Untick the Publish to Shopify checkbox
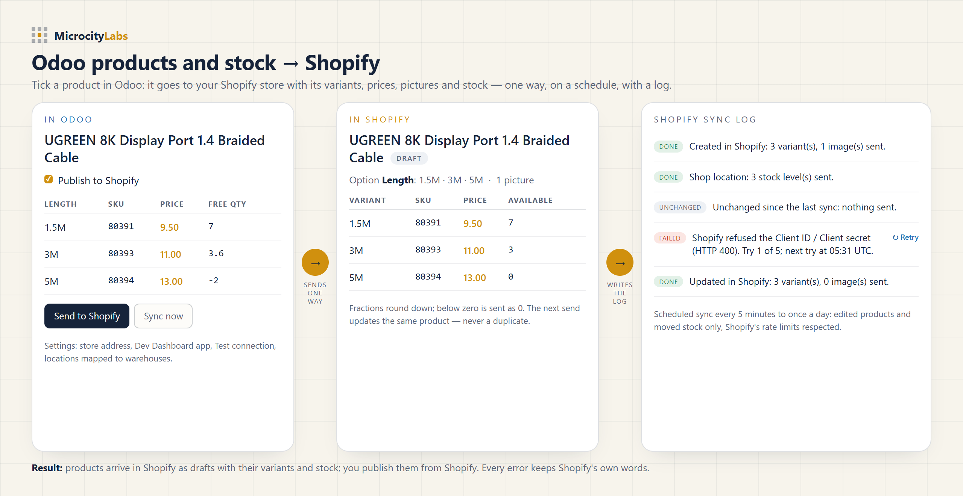963x496 pixels. (49, 179)
